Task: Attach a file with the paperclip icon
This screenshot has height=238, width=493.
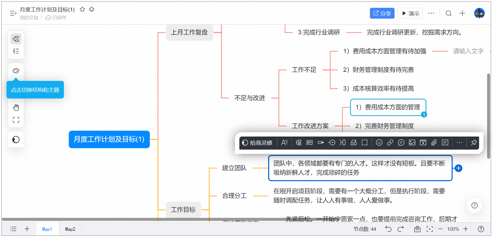Action: [x=434, y=143]
